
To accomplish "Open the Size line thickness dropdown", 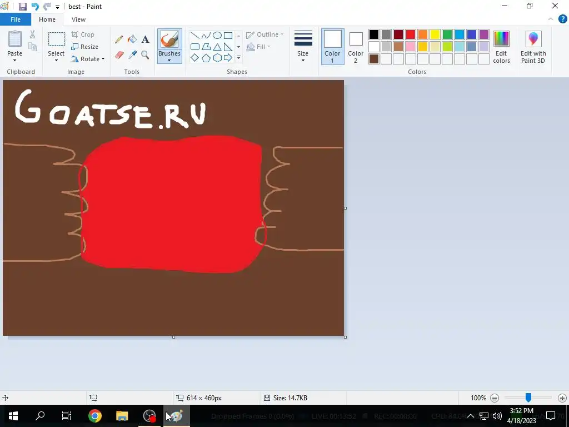I will tap(303, 47).
